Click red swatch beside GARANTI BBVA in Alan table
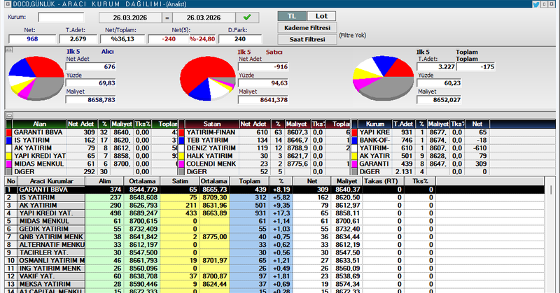This screenshot has height=293, width=560. pos(9,132)
